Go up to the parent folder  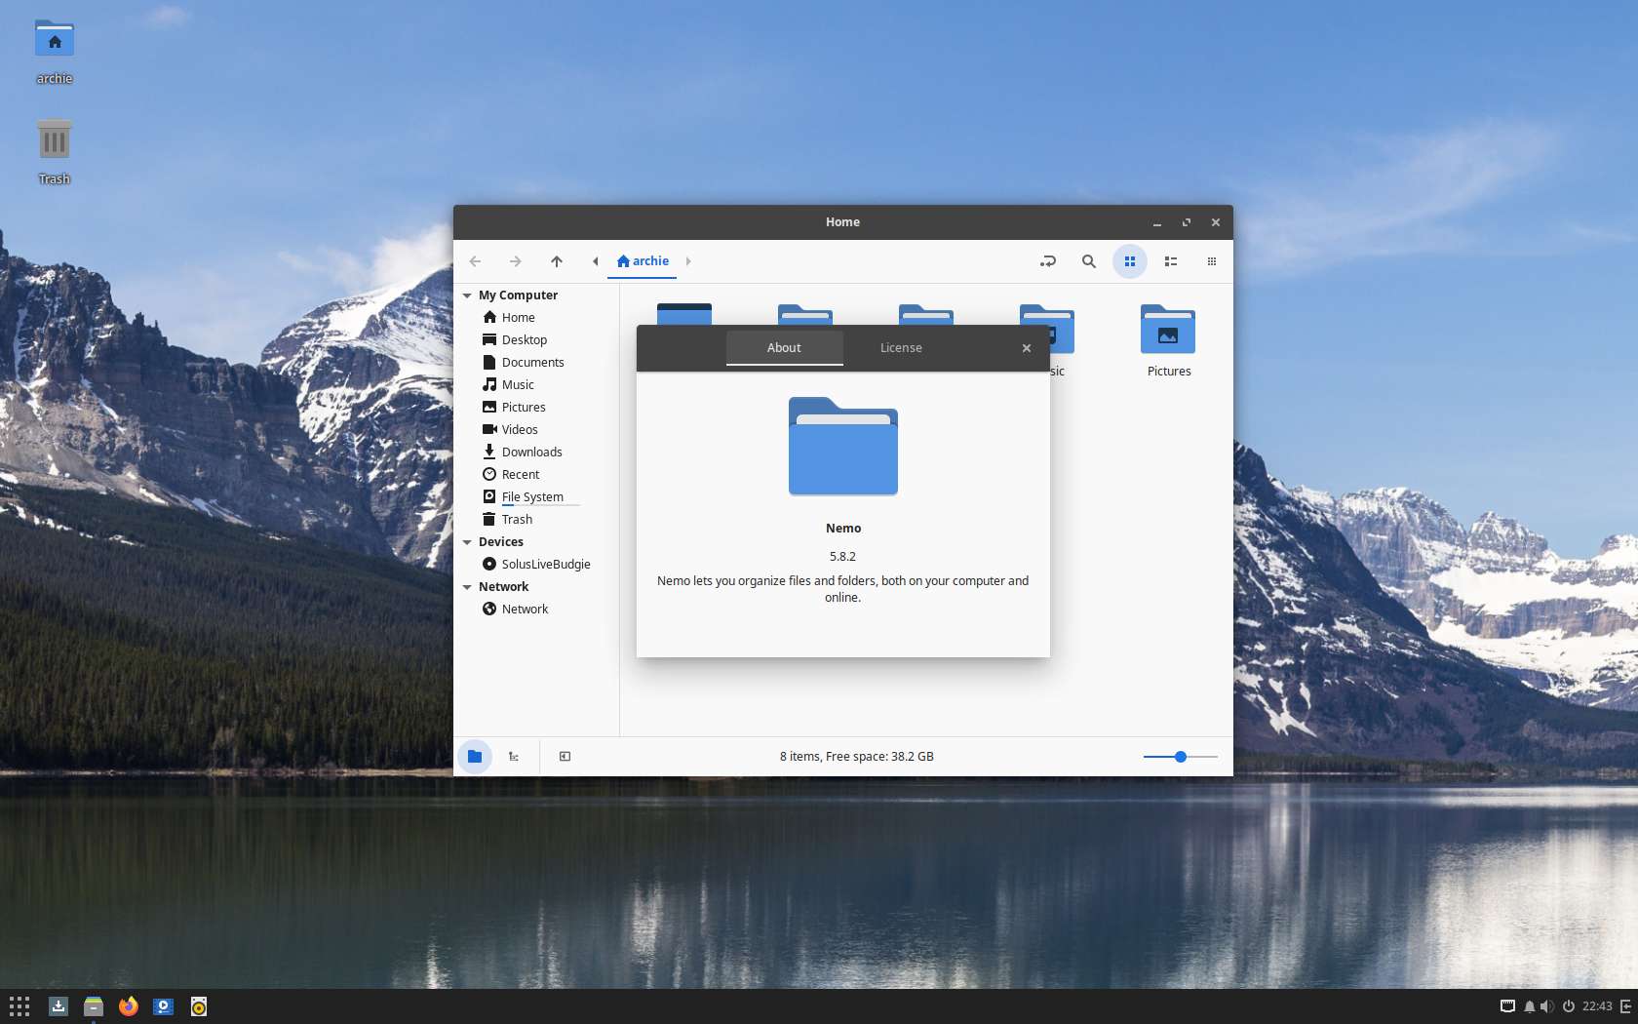tap(557, 261)
